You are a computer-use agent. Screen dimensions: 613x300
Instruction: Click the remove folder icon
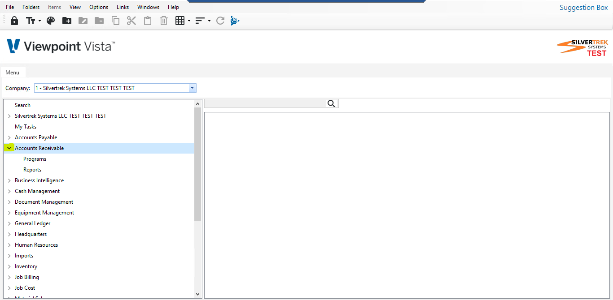(x=99, y=21)
